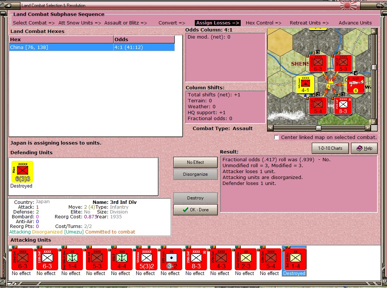Click the Advance Units subphase step
This screenshot has height=288, width=387.
click(355, 23)
